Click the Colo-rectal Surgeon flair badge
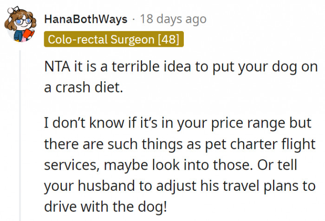Screen dimensions: 325x221 click(x=114, y=39)
